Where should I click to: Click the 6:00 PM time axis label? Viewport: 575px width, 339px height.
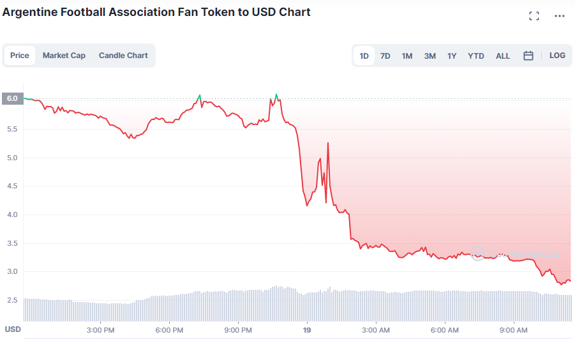(169, 330)
